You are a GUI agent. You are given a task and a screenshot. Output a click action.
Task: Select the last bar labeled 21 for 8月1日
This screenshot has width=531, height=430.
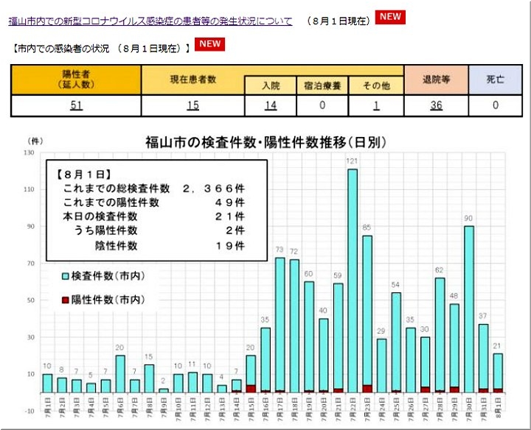coord(498,372)
